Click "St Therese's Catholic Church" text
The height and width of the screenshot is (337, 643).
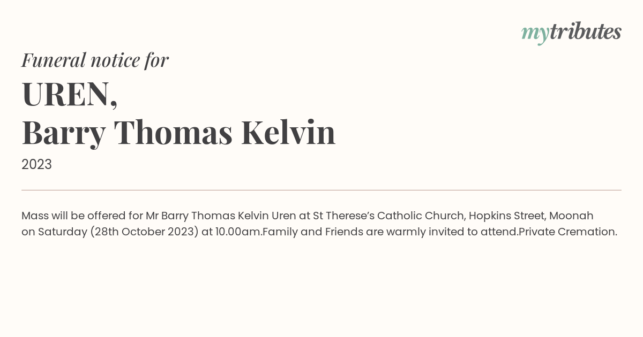389,216
